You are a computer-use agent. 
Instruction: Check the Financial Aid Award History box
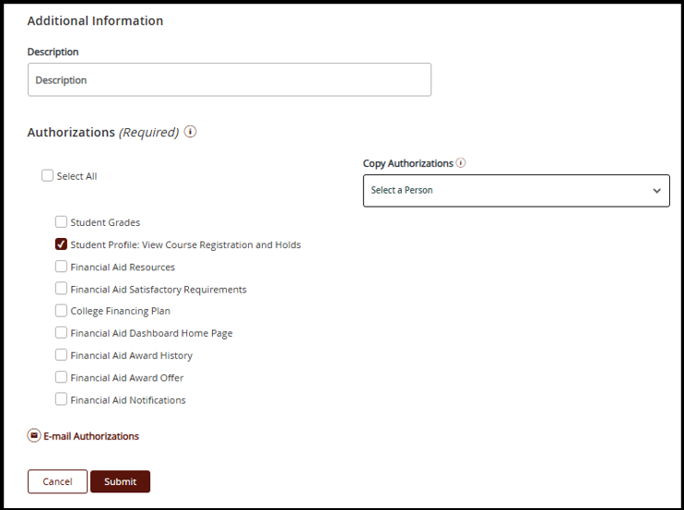pos(61,355)
